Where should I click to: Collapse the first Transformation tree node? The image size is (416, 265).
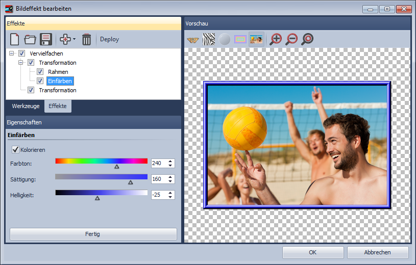point(21,63)
